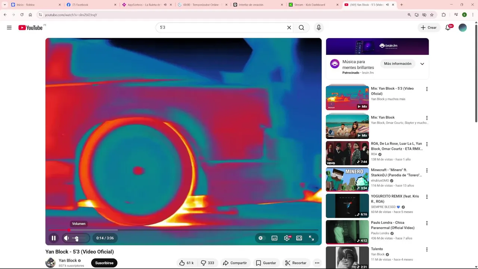Open the account avatar menu

[x=463, y=28]
